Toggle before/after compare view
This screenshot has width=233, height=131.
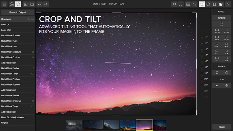tap(188, 4)
